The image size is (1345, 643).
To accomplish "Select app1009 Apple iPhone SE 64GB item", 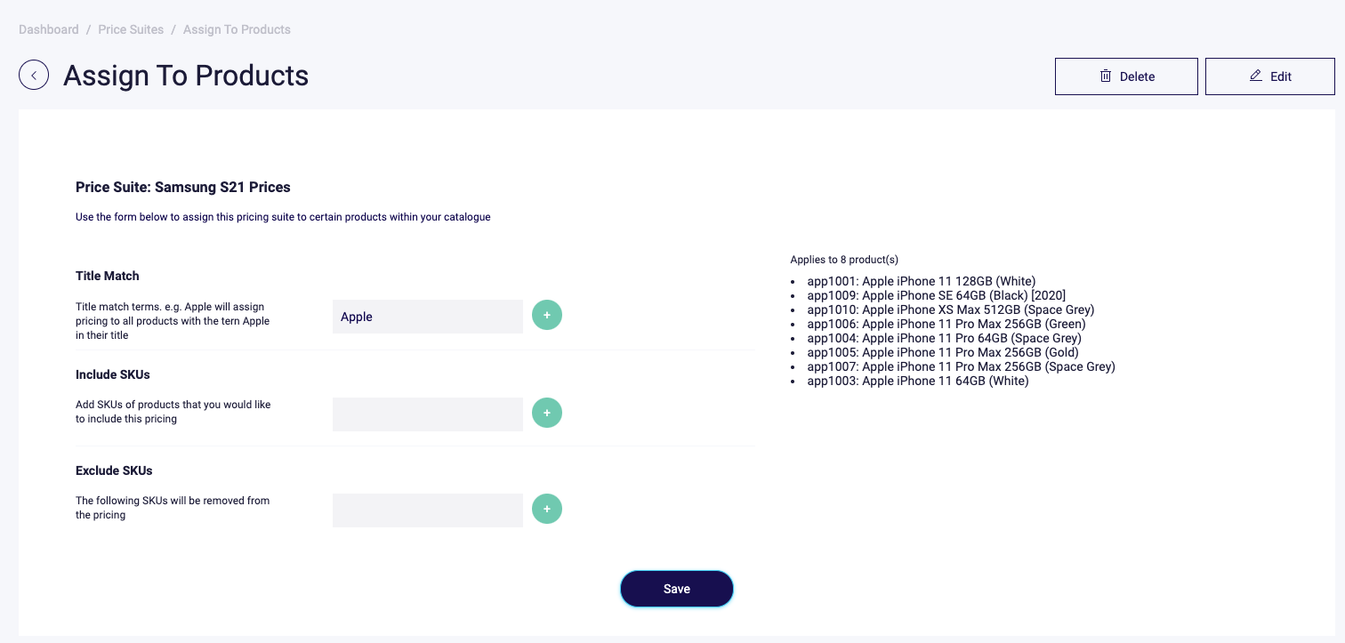I will click(x=937, y=295).
